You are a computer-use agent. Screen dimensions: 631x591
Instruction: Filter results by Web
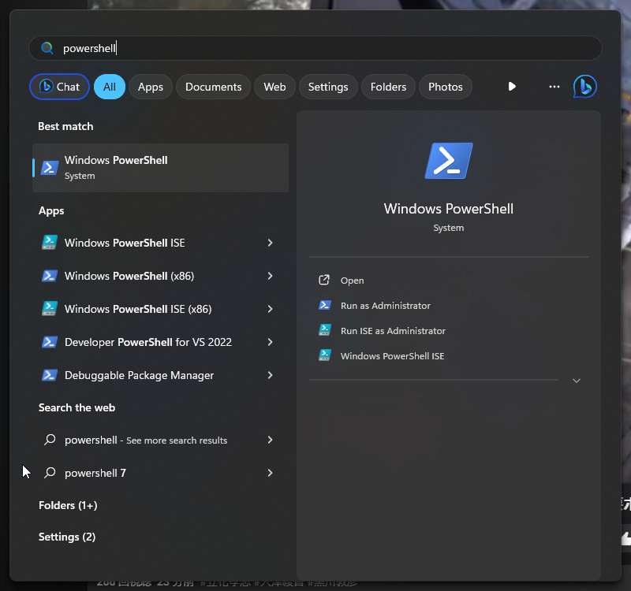274,87
